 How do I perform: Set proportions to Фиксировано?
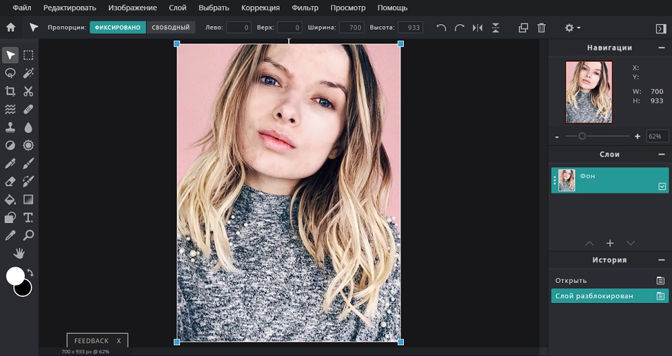(118, 28)
